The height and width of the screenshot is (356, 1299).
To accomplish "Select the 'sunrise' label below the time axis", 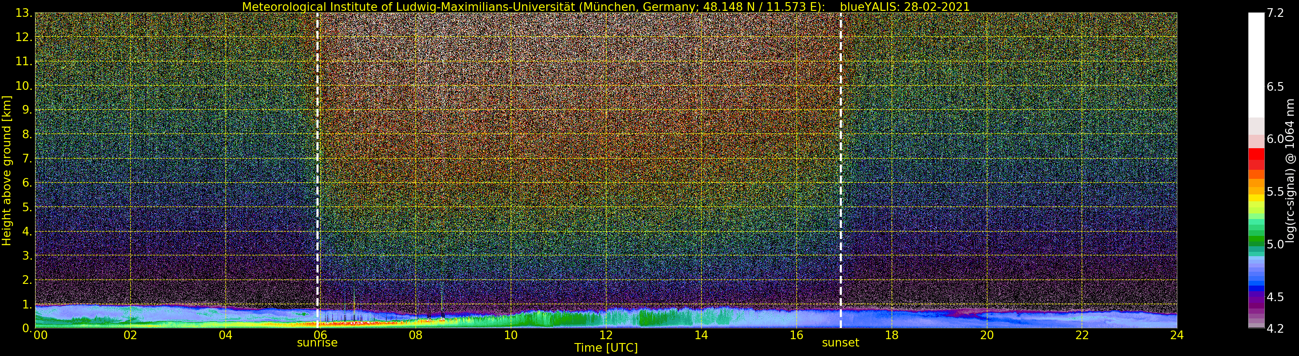I will pos(317,343).
